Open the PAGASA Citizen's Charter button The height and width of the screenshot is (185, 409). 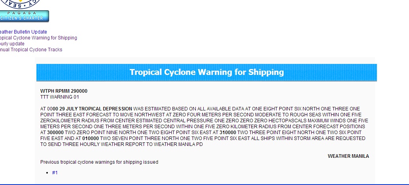(x=25, y=16)
